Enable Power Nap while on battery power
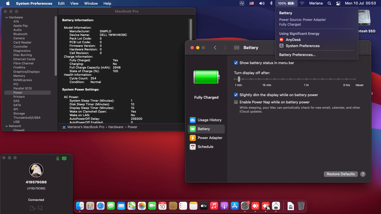 click(x=236, y=102)
